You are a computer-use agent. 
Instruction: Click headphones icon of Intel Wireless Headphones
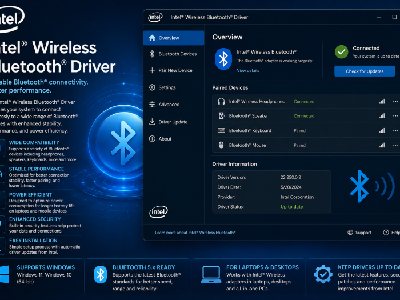(221, 102)
